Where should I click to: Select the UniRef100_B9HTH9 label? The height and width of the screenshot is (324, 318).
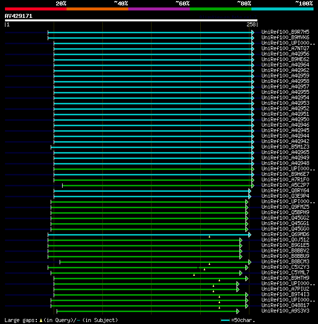click(285, 278)
